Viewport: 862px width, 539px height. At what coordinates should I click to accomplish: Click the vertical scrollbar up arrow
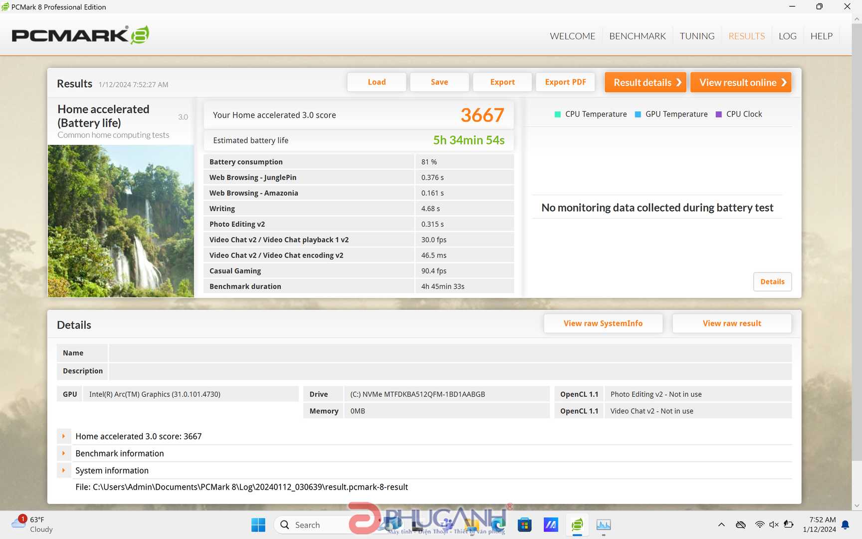857,19
